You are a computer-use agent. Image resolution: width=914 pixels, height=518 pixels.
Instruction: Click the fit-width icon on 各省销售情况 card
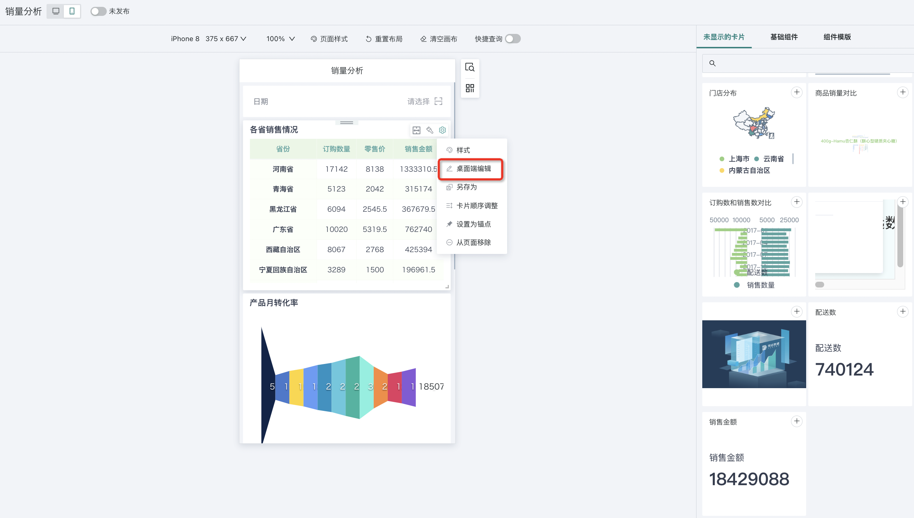pyautogui.click(x=417, y=130)
